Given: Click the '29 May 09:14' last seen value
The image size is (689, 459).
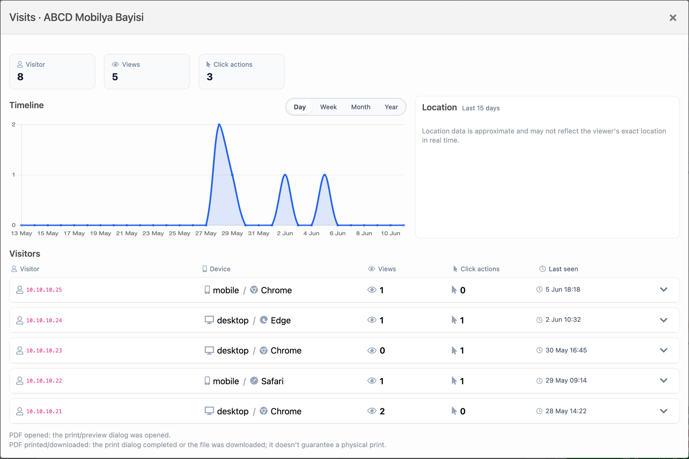Looking at the screenshot, I should click(566, 380).
